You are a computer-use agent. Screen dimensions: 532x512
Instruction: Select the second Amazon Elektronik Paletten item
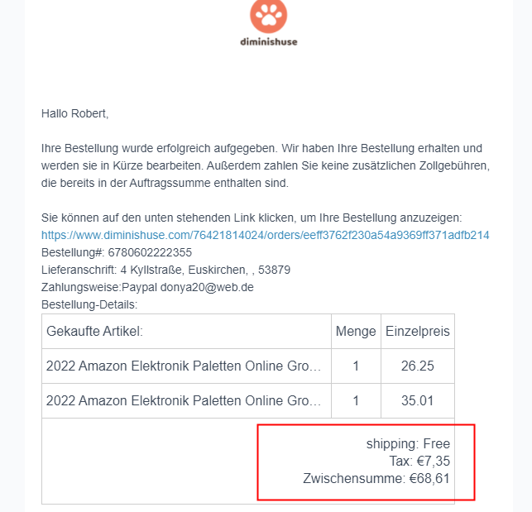point(184,401)
